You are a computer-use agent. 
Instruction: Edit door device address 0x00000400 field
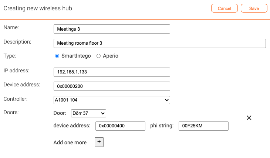[120, 126]
